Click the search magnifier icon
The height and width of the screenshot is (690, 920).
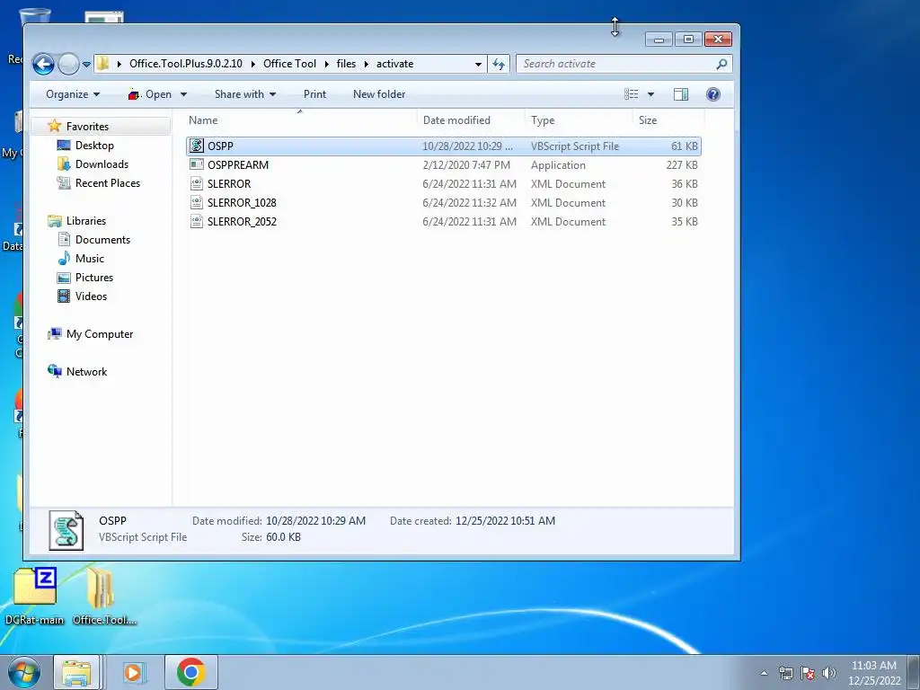721,64
